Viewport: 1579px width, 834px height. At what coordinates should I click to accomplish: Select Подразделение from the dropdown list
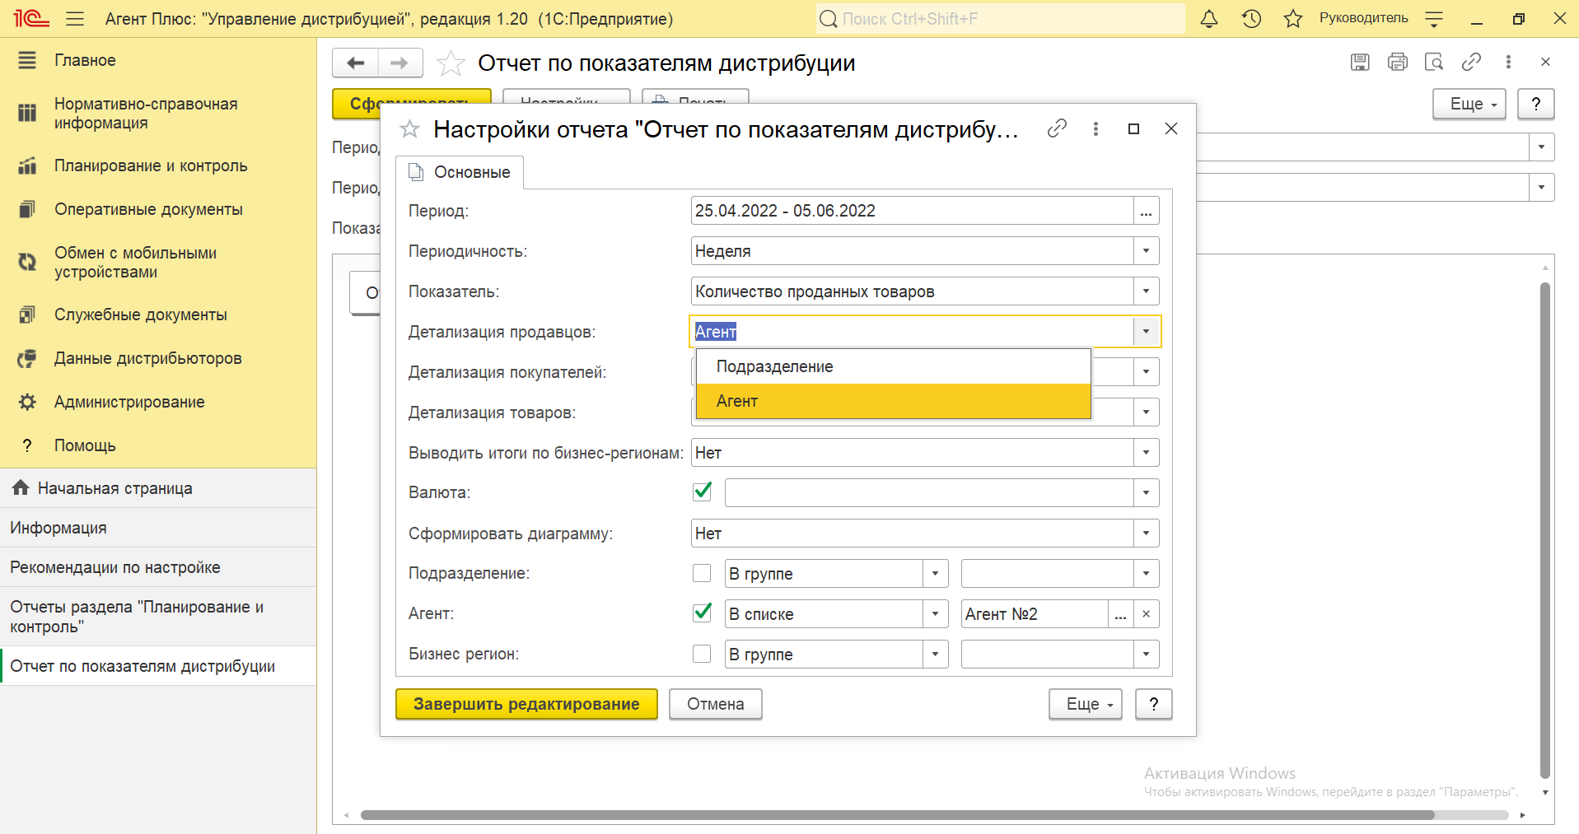point(893,366)
